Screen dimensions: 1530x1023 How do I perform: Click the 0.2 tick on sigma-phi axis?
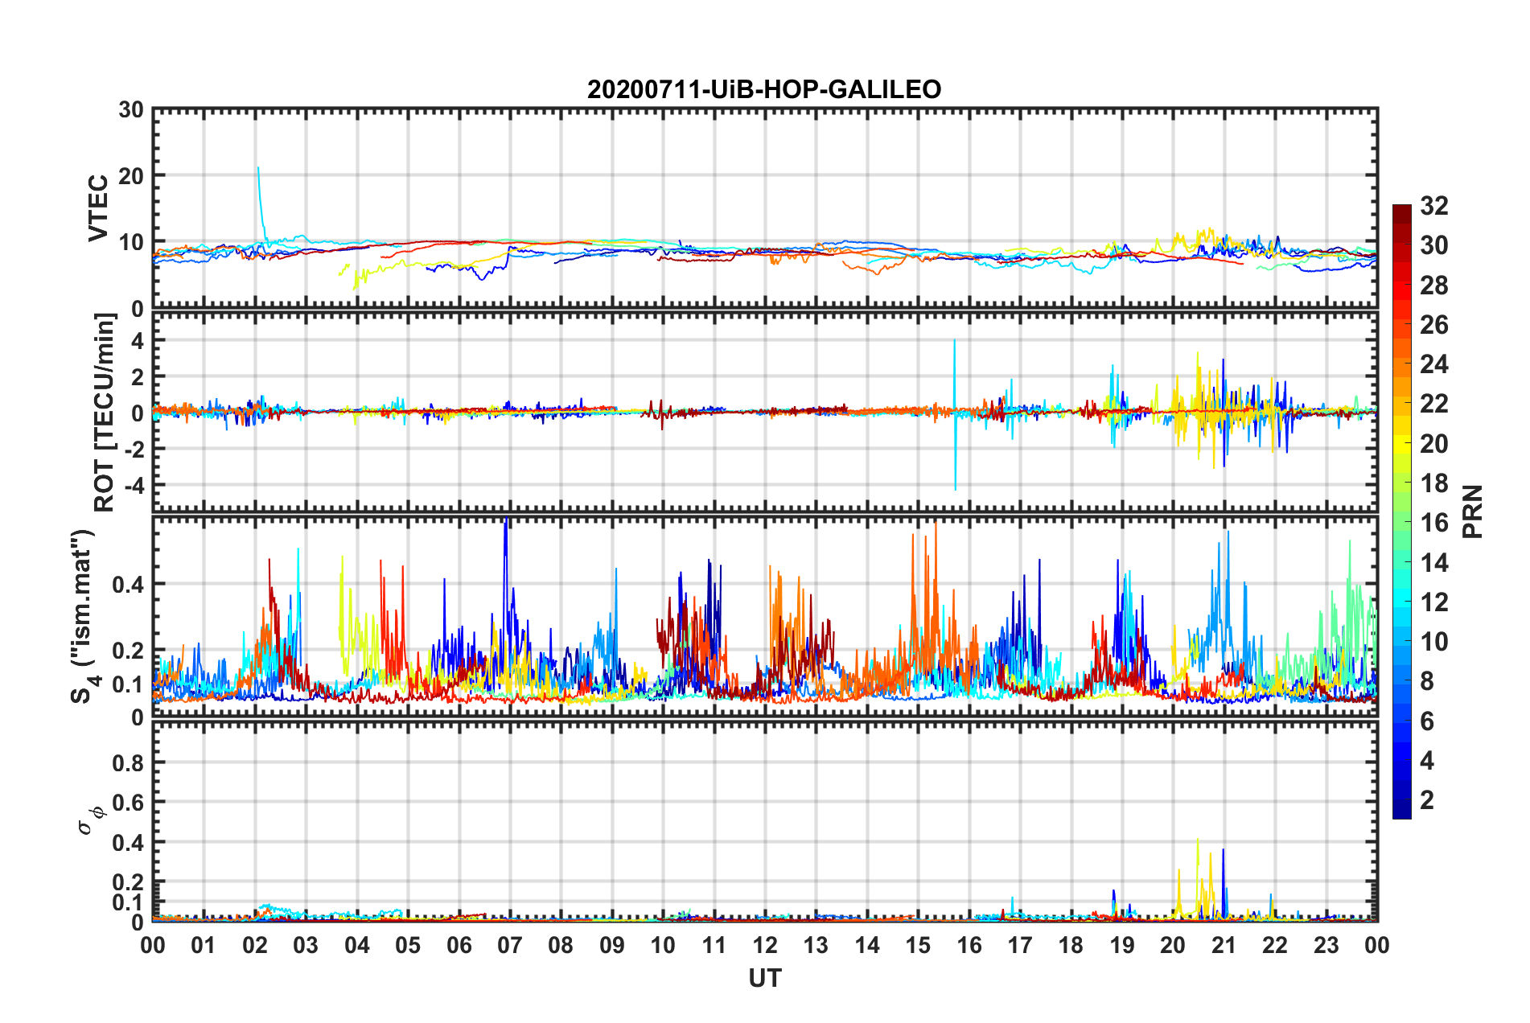(128, 882)
